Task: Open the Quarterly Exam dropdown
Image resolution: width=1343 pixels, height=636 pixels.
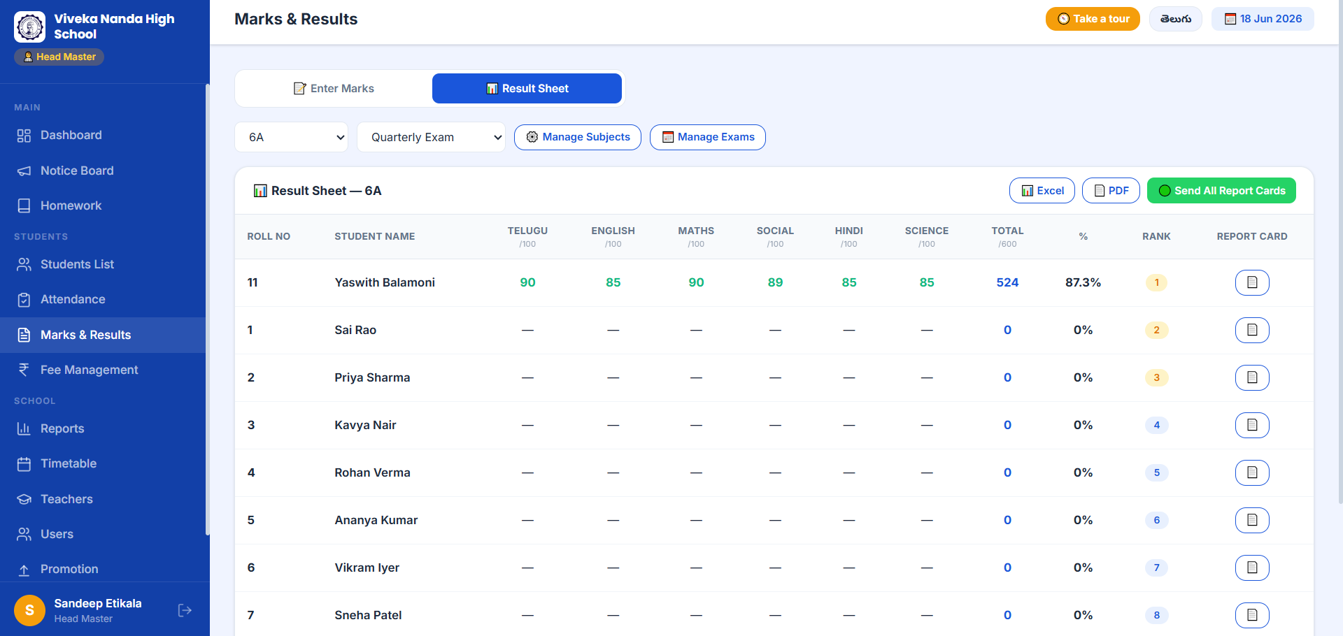Action: click(431, 137)
